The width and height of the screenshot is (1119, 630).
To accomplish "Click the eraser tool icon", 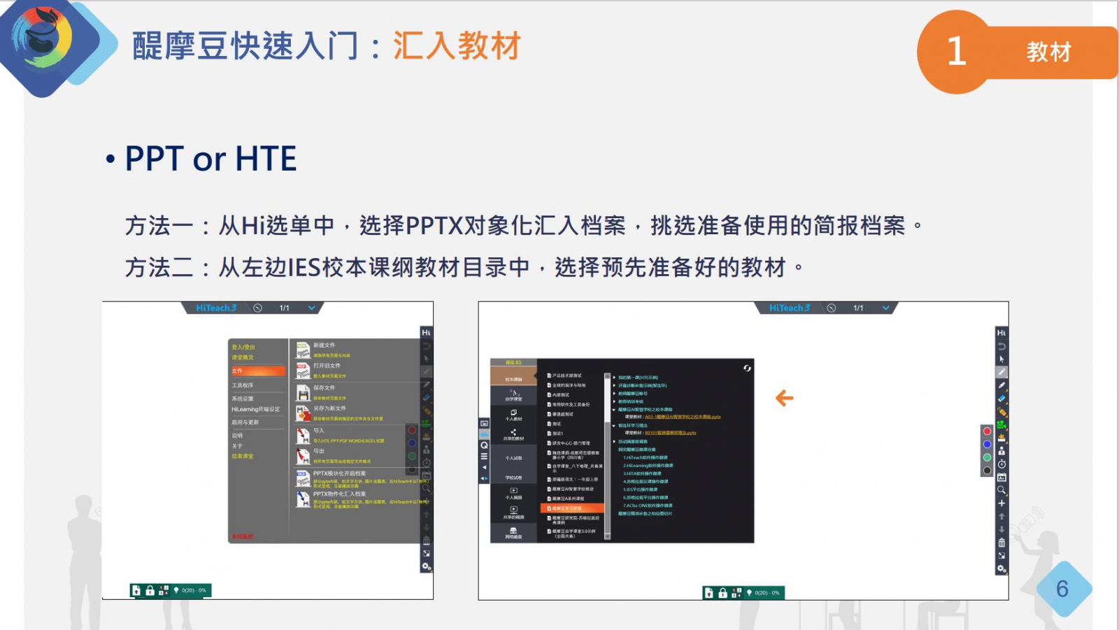I will (1002, 399).
